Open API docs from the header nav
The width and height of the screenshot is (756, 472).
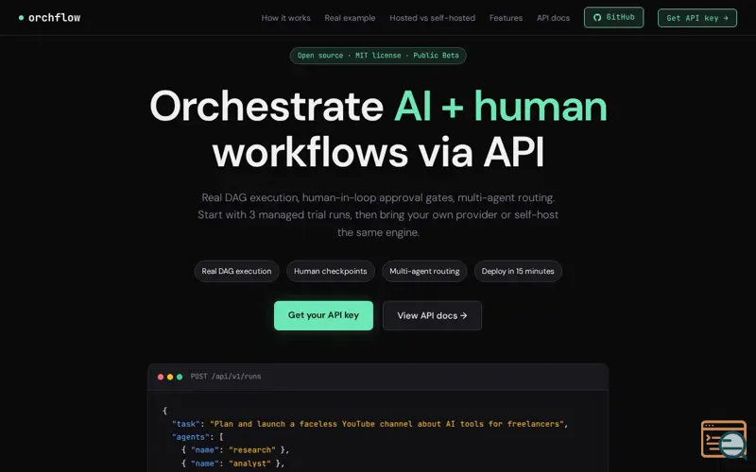(x=553, y=18)
